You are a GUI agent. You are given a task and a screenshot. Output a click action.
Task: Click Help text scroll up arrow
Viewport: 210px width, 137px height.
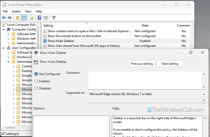[x=205, y=118]
